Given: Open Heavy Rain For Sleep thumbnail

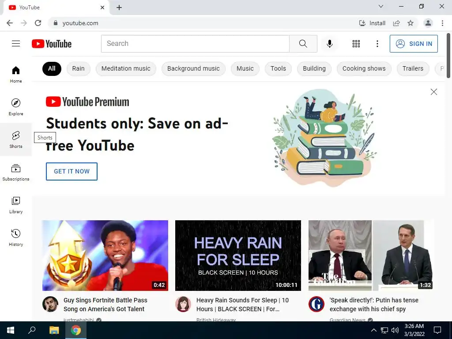Looking at the screenshot, I should tap(238, 256).
